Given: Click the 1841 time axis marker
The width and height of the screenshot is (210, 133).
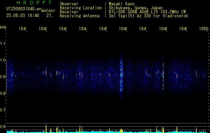Looking at the screenshot, I should point(23,29).
